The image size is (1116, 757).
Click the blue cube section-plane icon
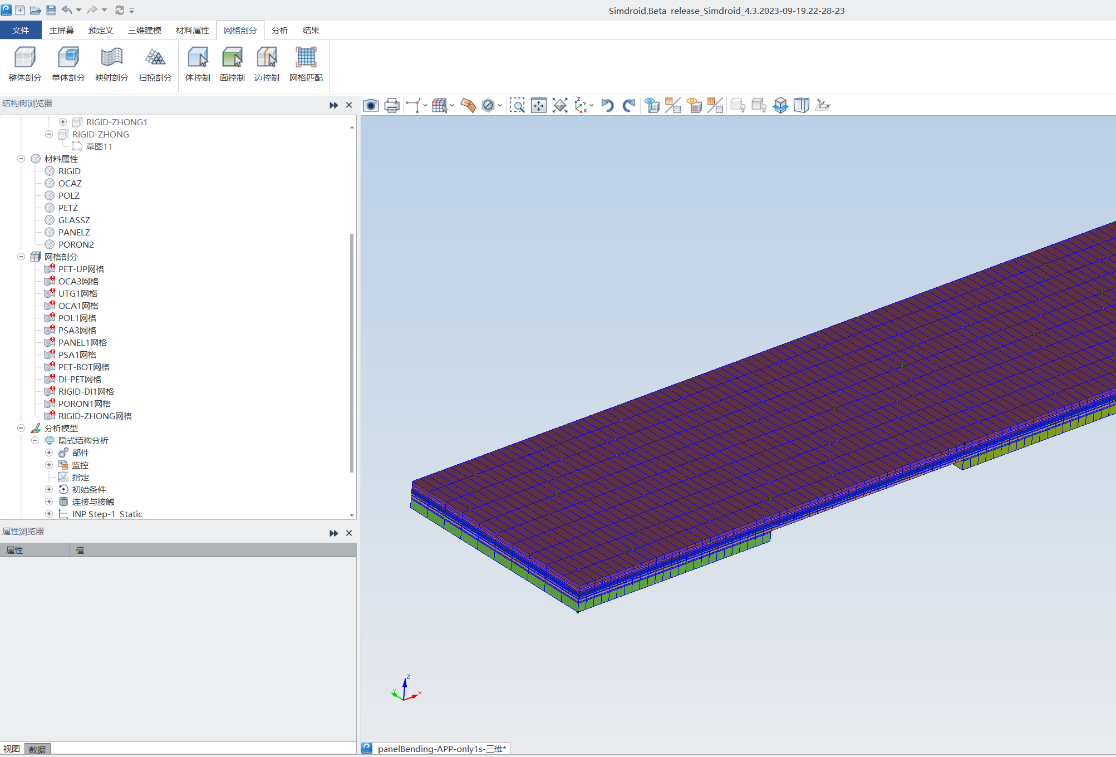[780, 105]
